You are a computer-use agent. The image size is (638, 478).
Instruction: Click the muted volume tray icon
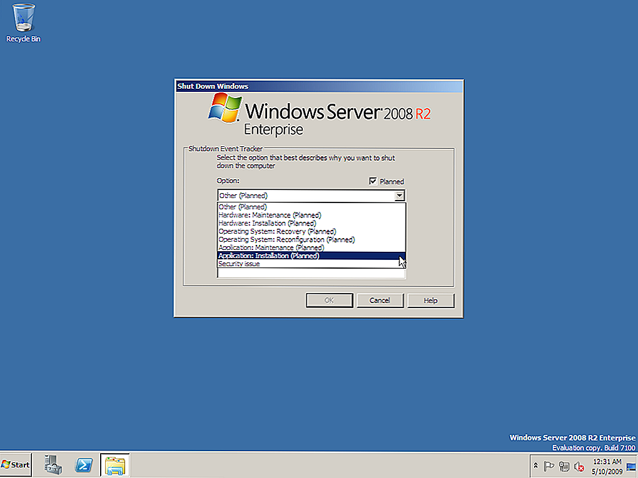pyautogui.click(x=579, y=466)
